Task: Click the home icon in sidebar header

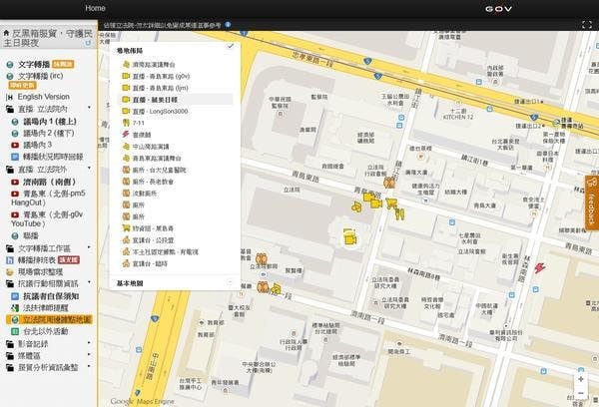Action: (6, 34)
